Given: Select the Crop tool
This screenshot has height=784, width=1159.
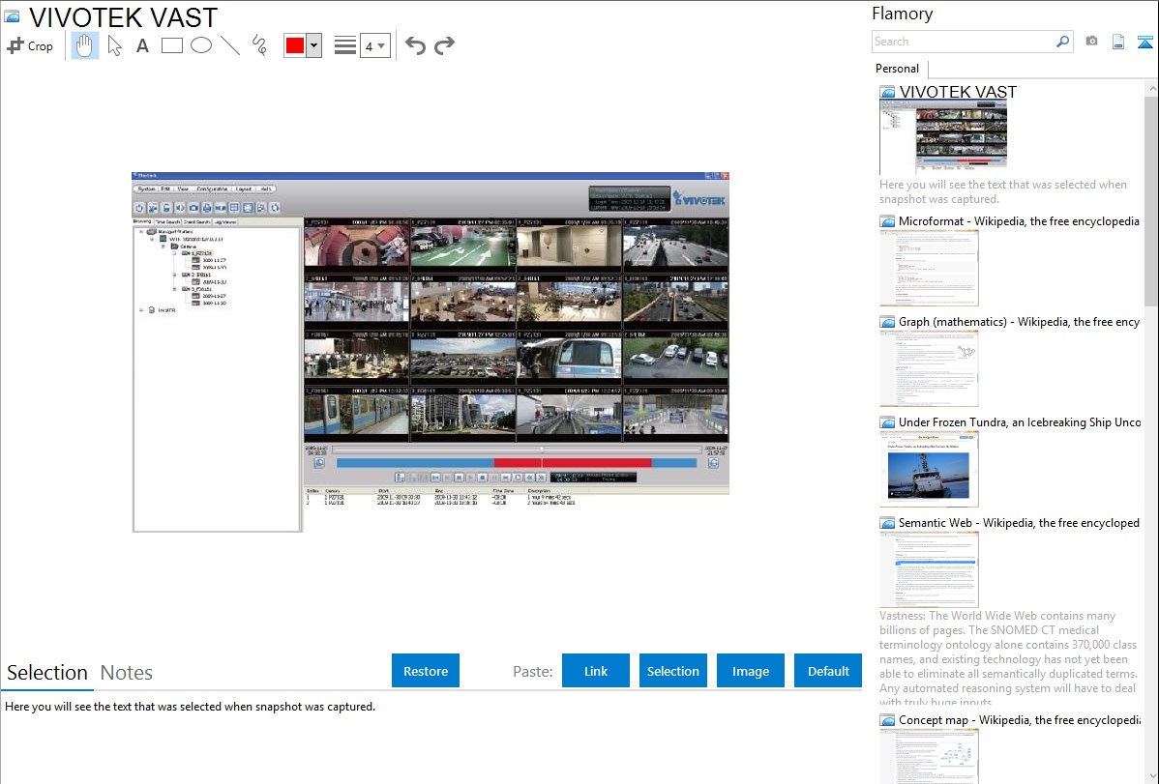Looking at the screenshot, I should [x=30, y=45].
